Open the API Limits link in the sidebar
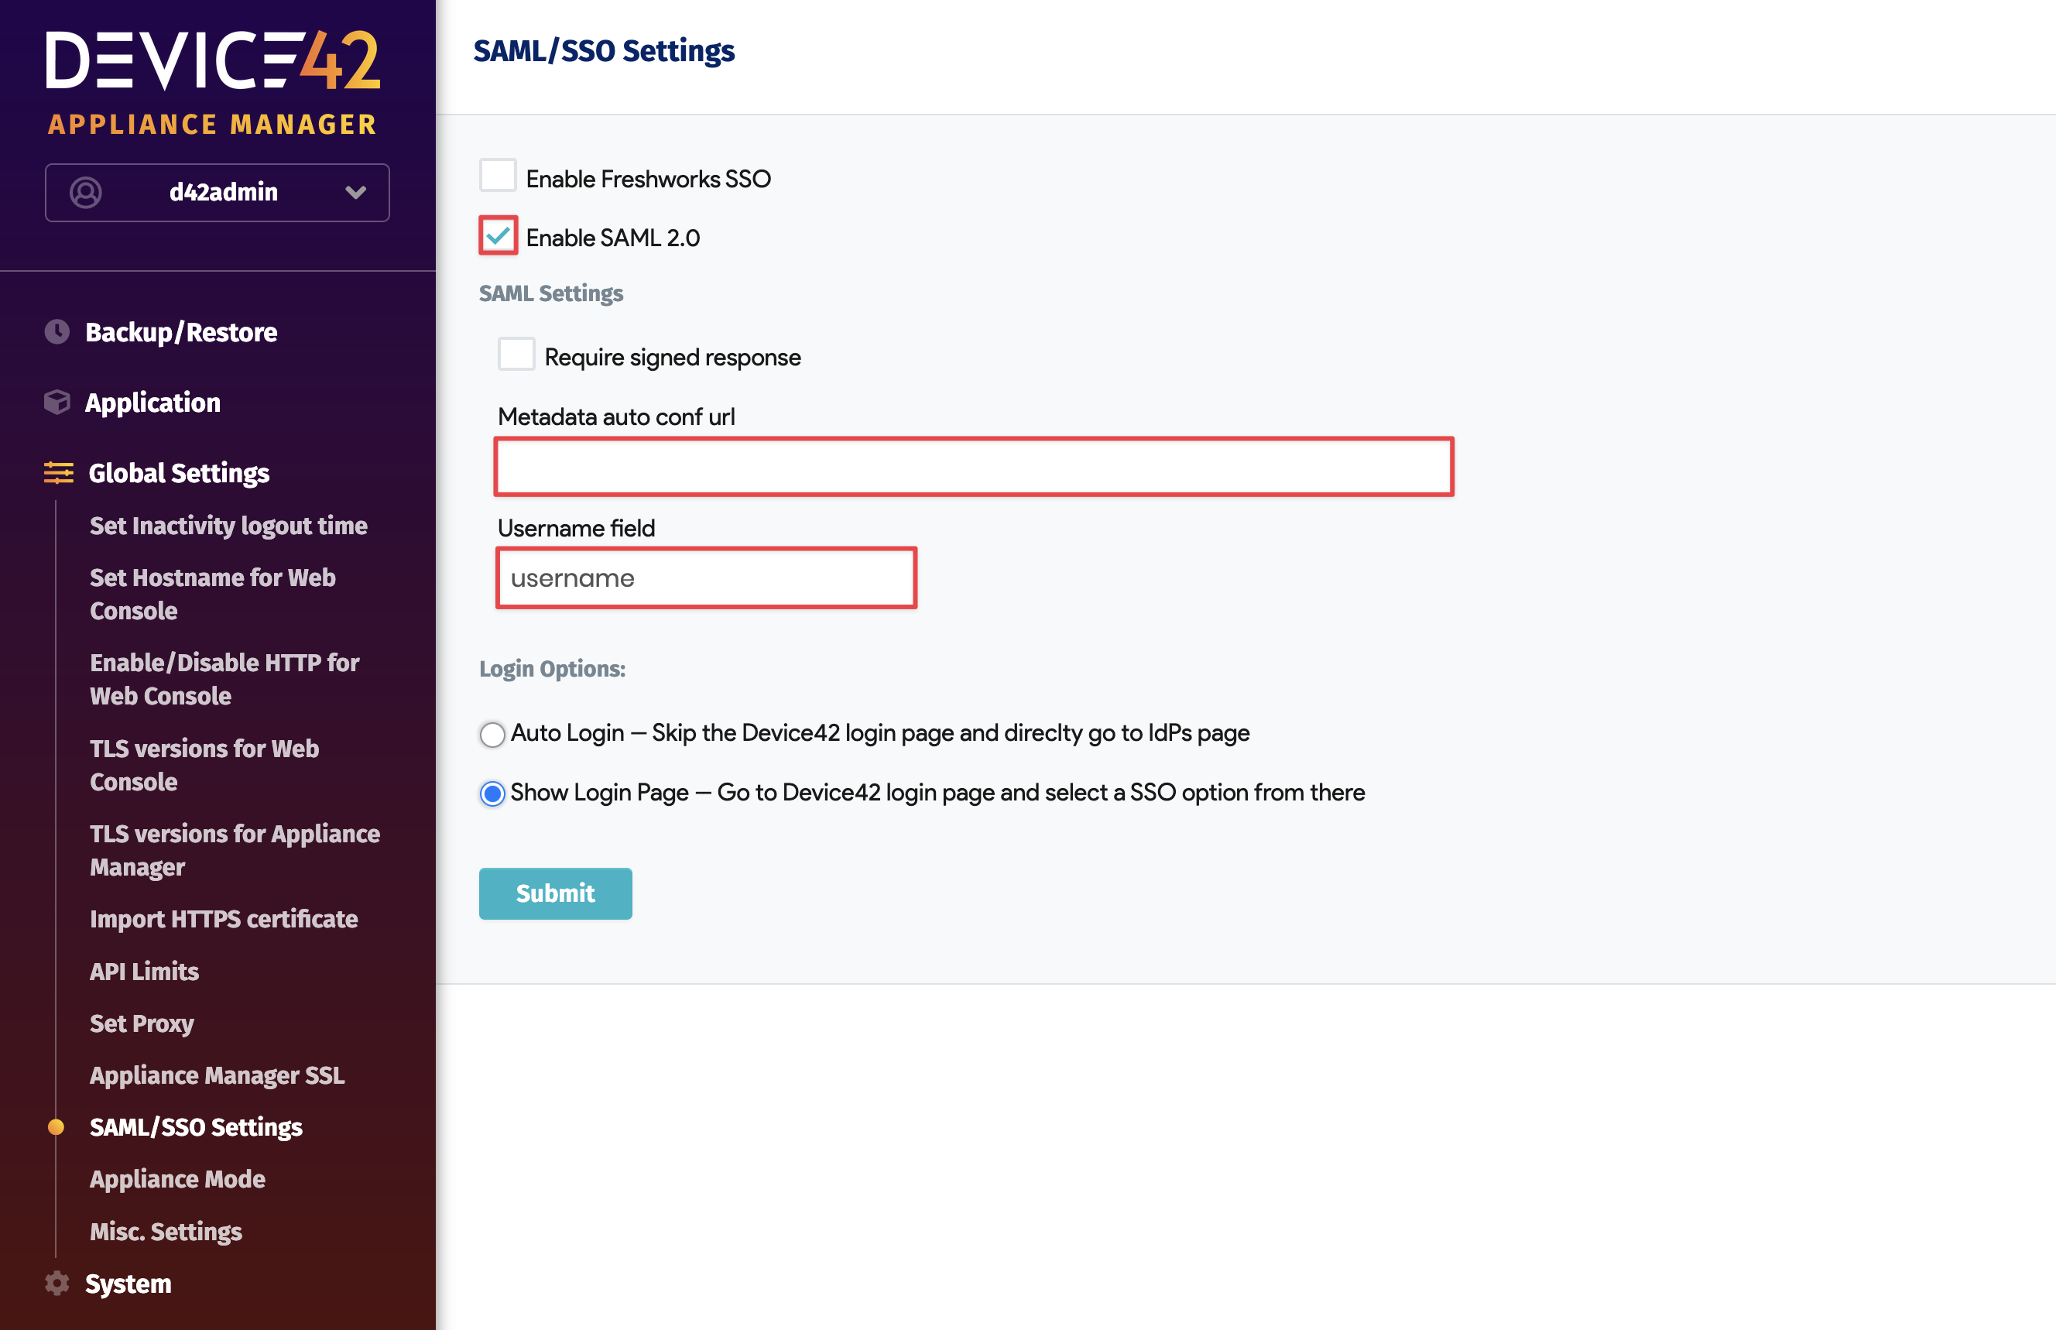The height and width of the screenshot is (1330, 2056). point(144,972)
